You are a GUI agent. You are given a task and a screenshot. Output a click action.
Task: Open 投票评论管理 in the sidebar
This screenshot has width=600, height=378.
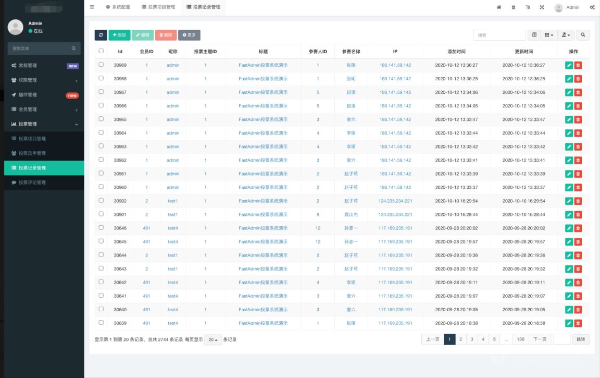tap(44, 182)
